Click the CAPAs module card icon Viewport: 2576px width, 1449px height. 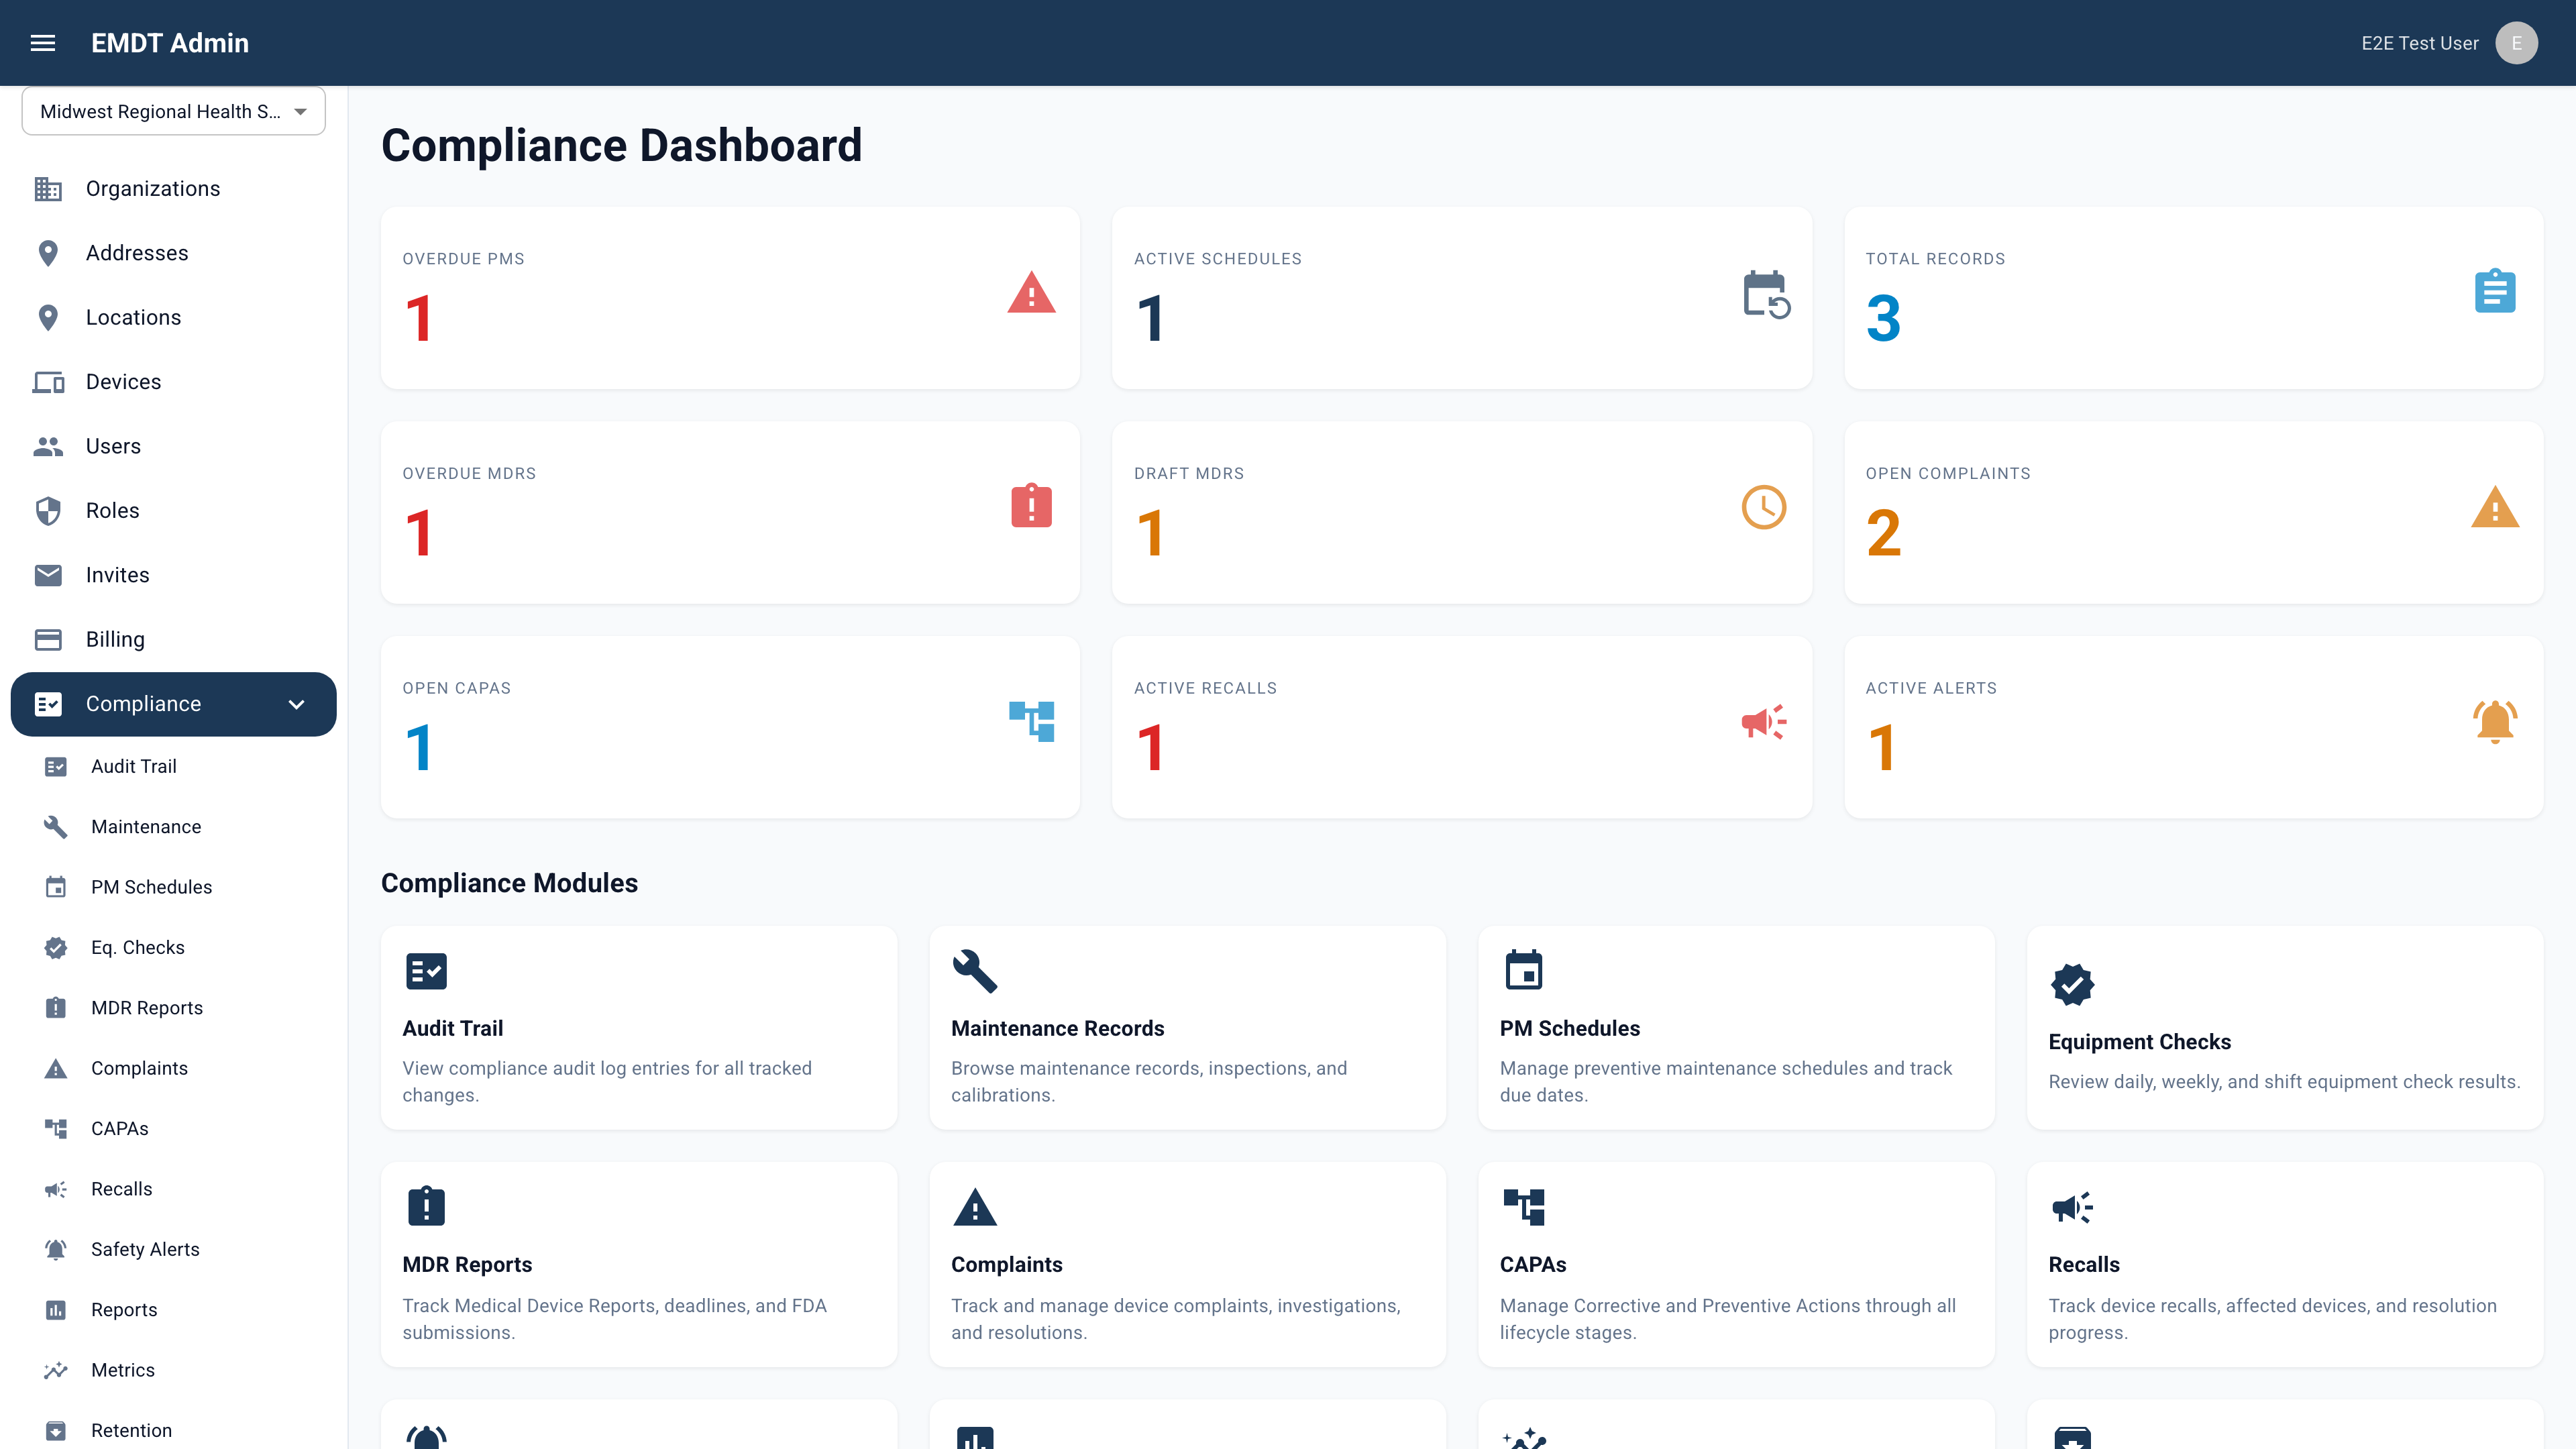(x=1524, y=1207)
